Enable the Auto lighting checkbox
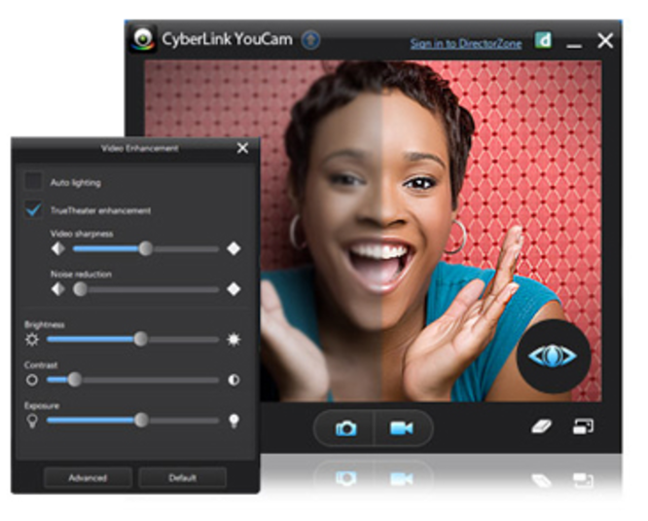The width and height of the screenshot is (648, 521). pos(33,181)
